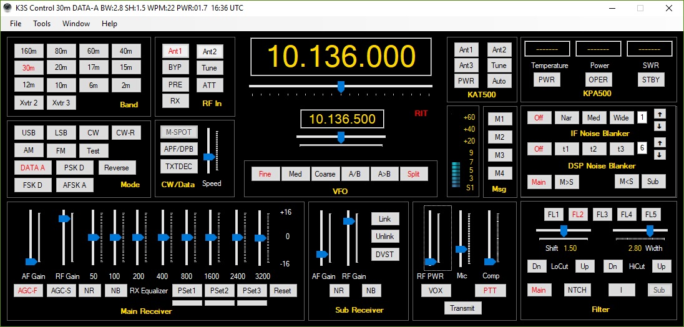
Task: Increase IF Noise Blanker level arrow
Action: pyautogui.click(x=660, y=114)
